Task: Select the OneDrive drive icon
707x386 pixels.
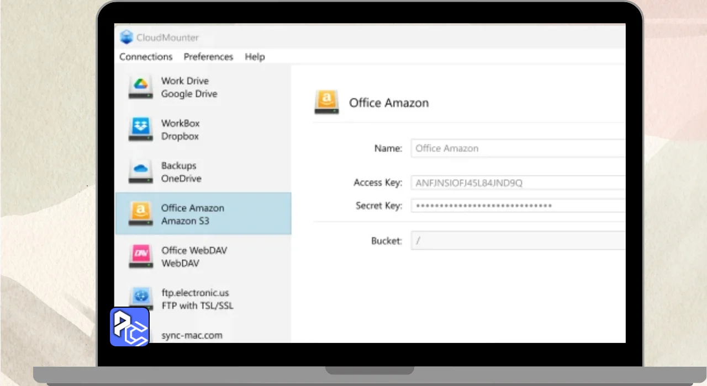Action: [141, 172]
